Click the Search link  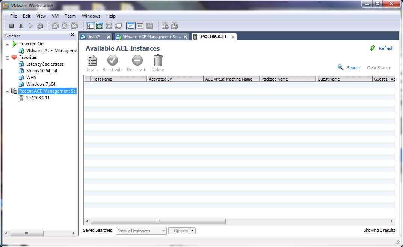[x=353, y=68]
